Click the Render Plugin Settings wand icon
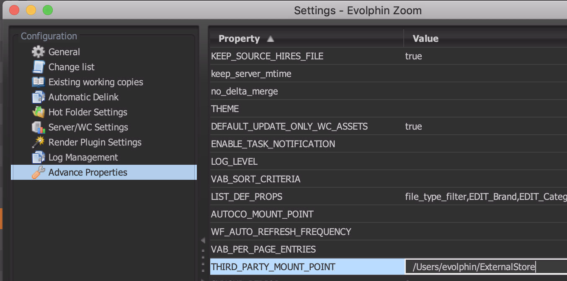The width and height of the screenshot is (567, 281). coord(38,142)
